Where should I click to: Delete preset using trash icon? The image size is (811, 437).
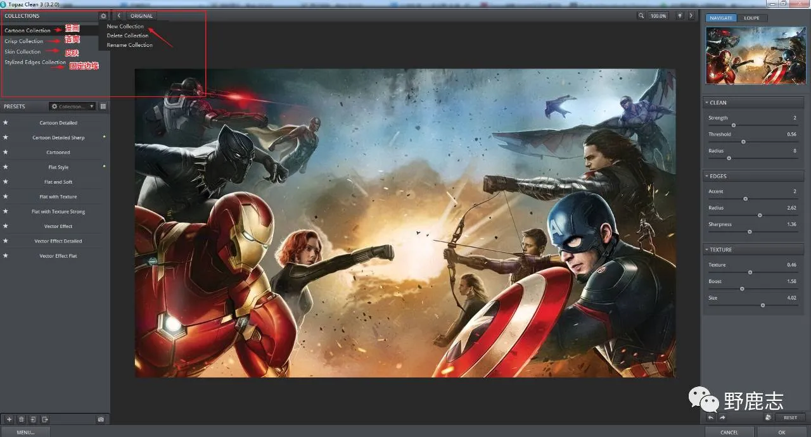(21, 419)
